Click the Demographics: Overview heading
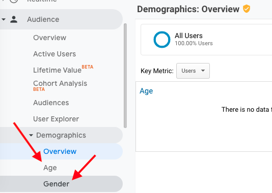Image resolution: width=272 pixels, height=193 pixels. [x=188, y=9]
